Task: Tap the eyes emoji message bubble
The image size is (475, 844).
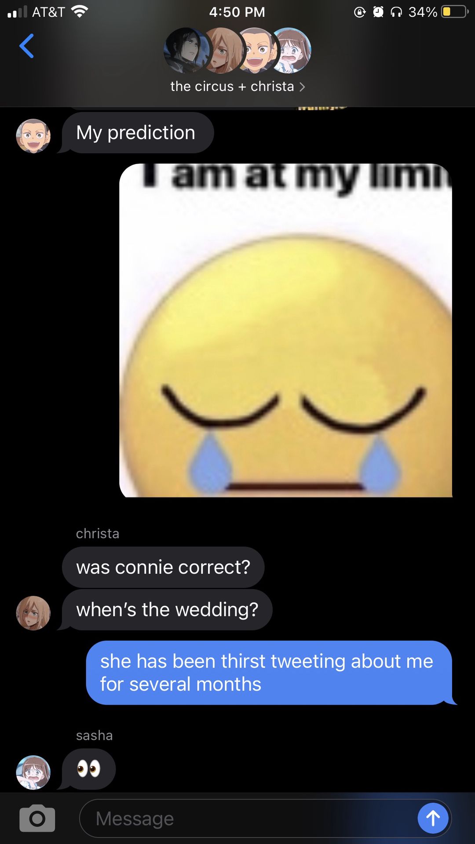Action: tap(89, 769)
